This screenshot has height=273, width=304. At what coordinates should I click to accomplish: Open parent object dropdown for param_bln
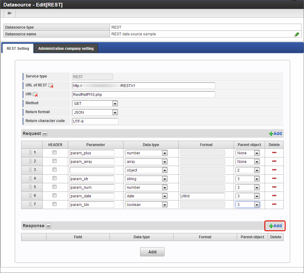[247, 205]
